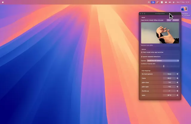Enable Ignore repeated detections checkbox
This screenshot has height=124, width=191.
point(142,57)
